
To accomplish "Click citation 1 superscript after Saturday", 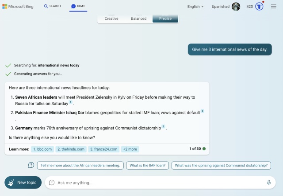I will (x=70, y=102).
